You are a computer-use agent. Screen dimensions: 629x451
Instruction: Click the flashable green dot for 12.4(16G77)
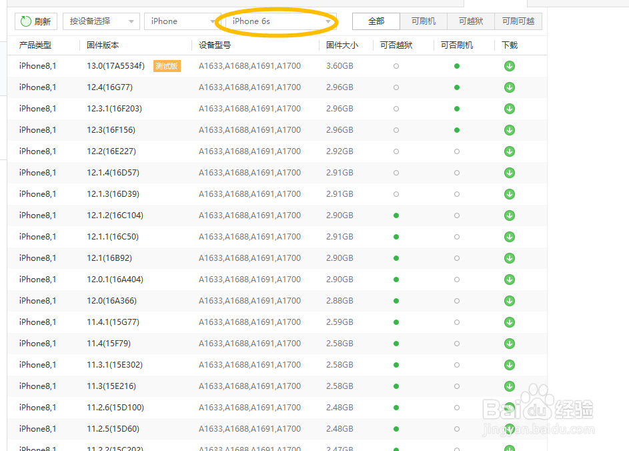(457, 87)
